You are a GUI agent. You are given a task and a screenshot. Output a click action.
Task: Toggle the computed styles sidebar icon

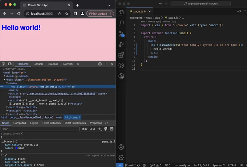pyautogui.click(x=112, y=129)
